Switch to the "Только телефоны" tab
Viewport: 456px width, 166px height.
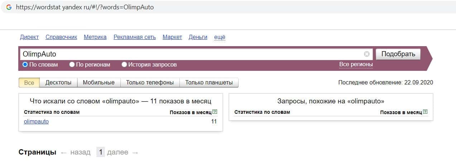(150, 83)
